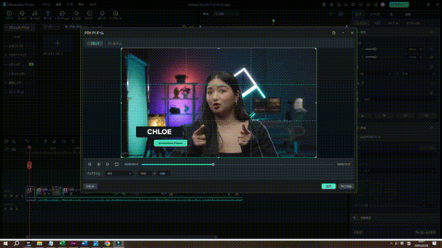The width and height of the screenshot is (442, 248).
Task: Open the Audio tool in the main toolbar
Action: point(35,15)
